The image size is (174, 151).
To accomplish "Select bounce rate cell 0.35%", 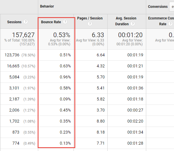I will [x=65, y=121].
